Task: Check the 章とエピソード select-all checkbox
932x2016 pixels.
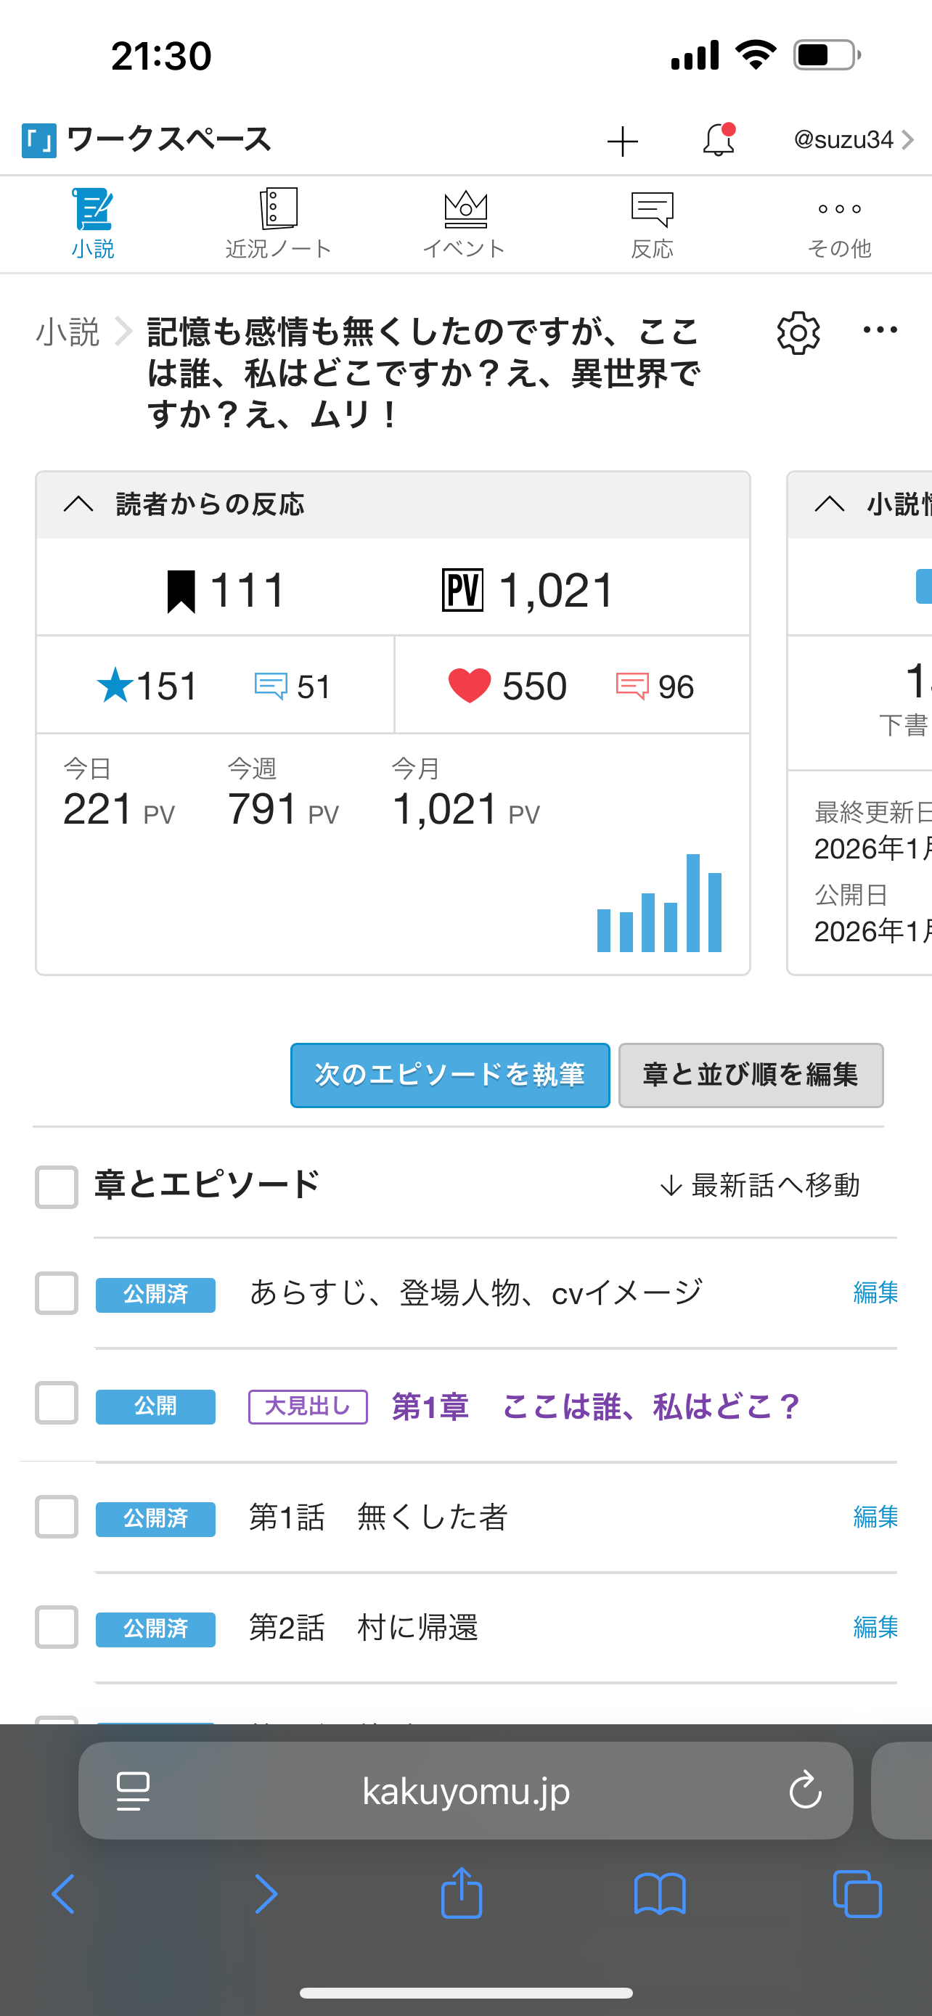Action: click(x=57, y=1187)
